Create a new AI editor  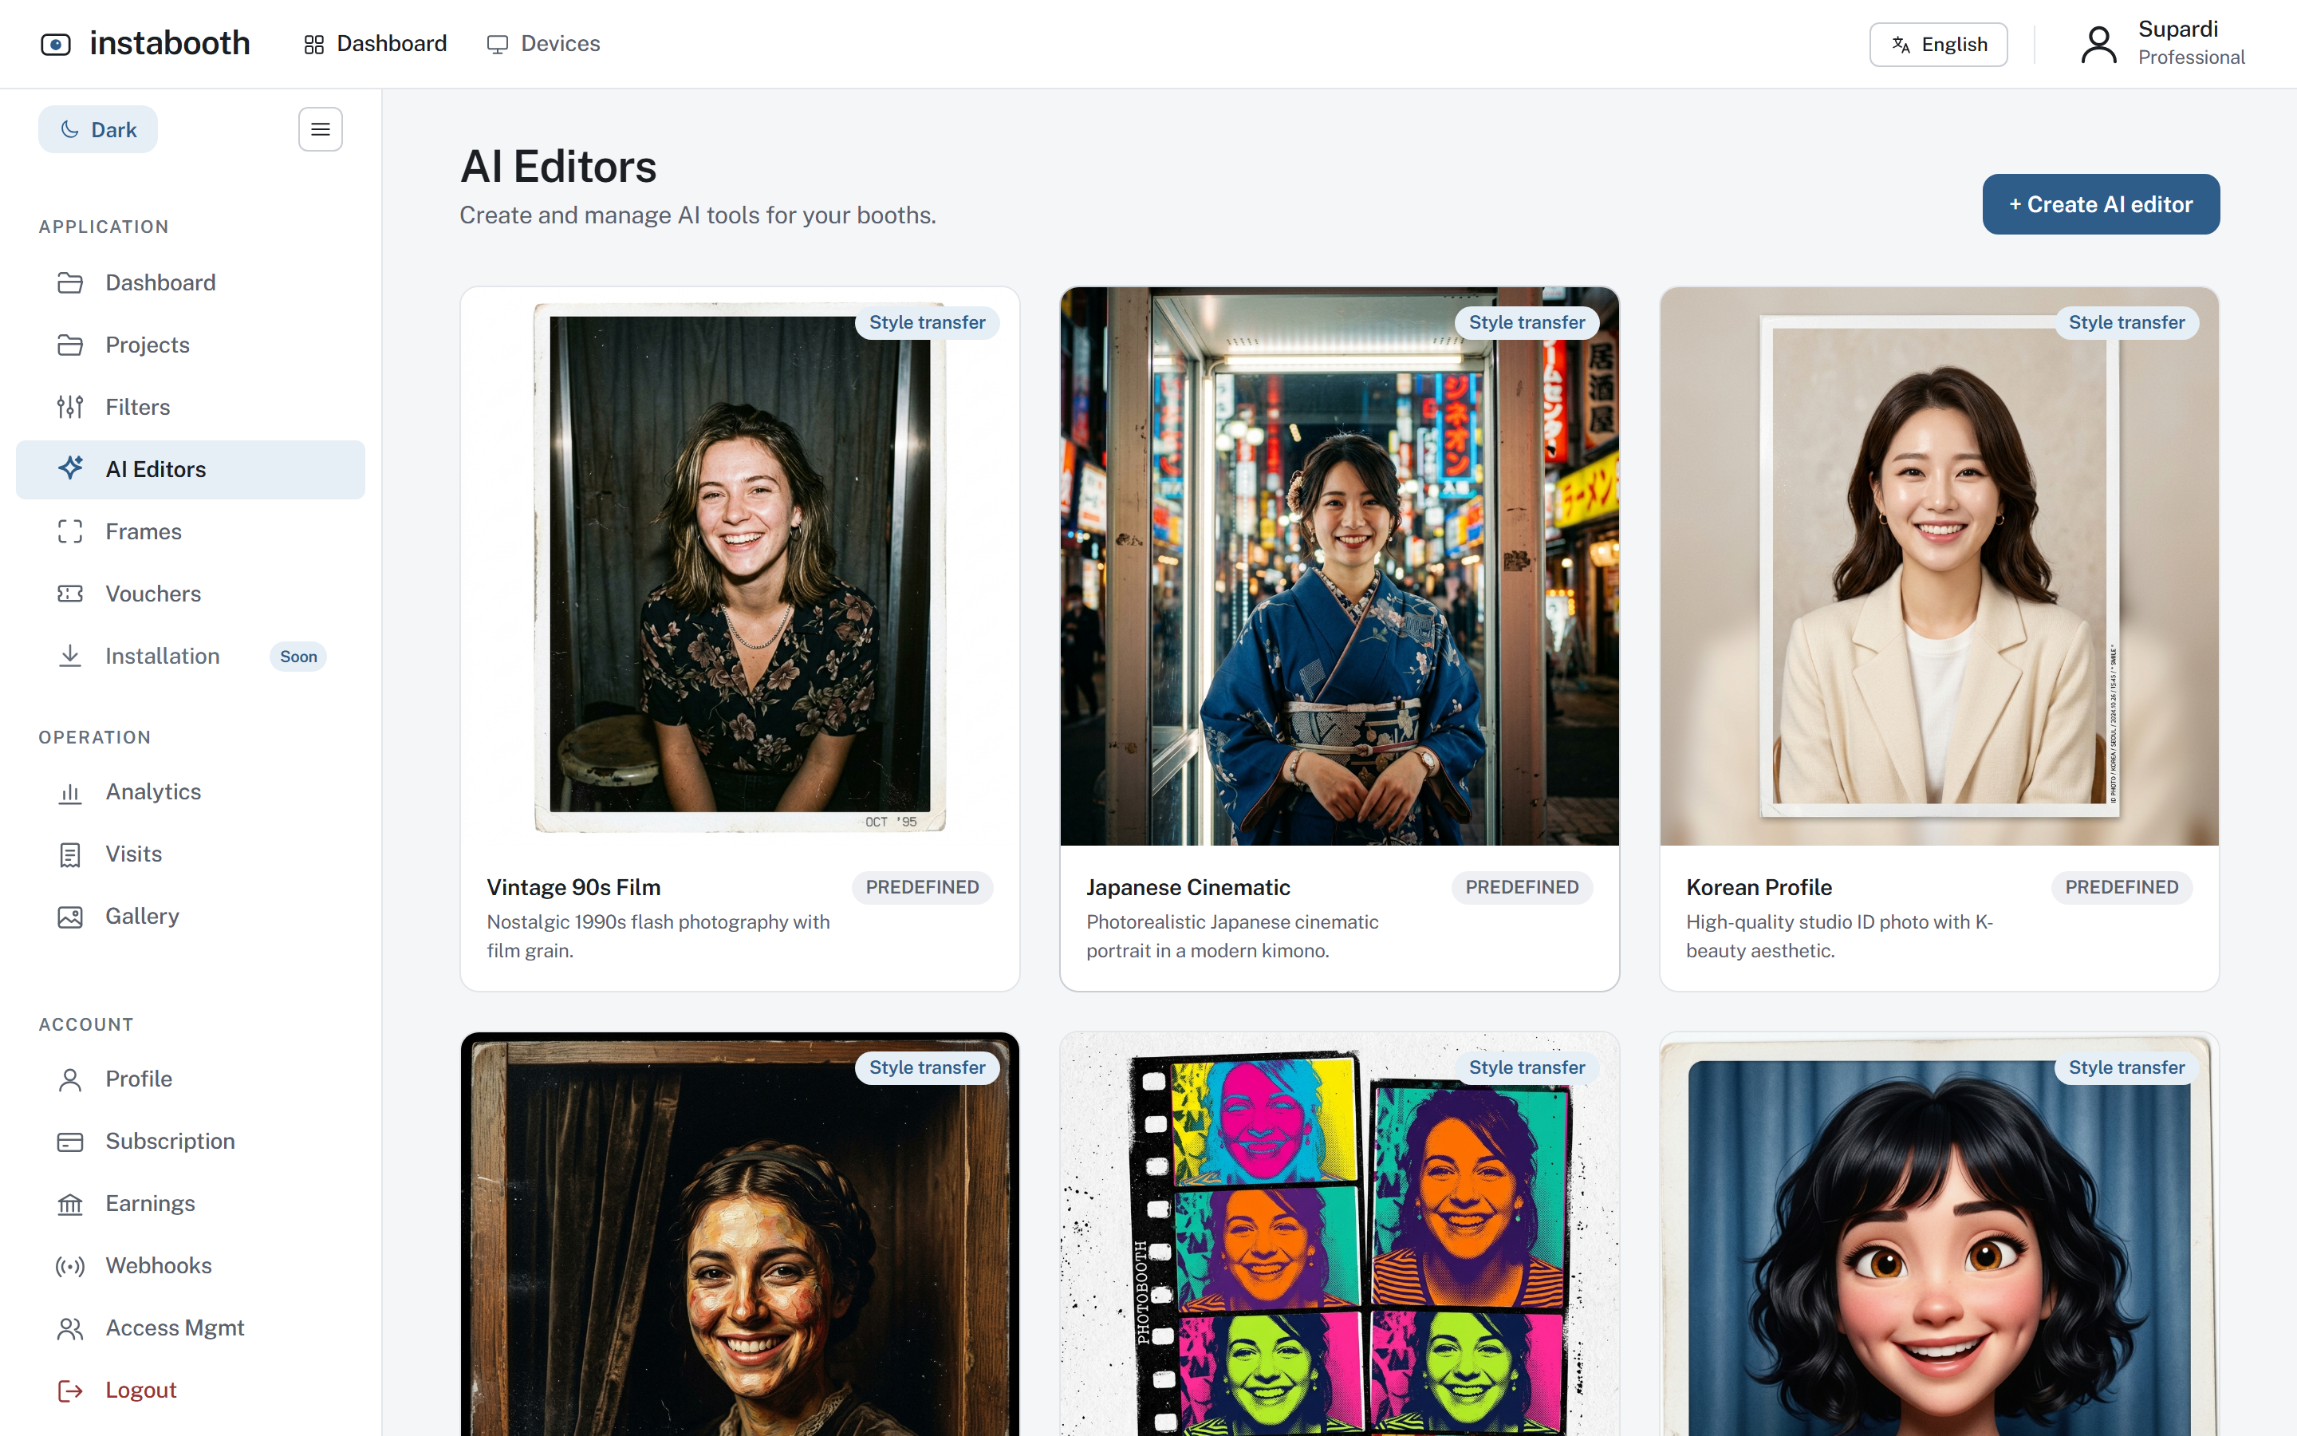(2101, 204)
